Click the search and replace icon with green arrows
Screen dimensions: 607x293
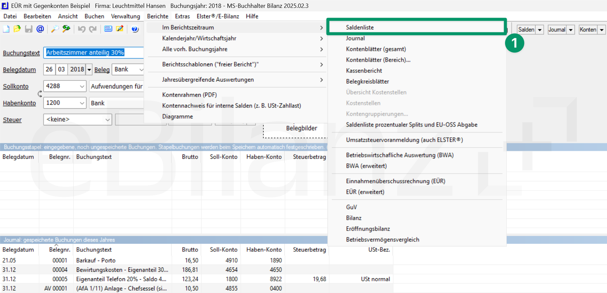pos(67,29)
